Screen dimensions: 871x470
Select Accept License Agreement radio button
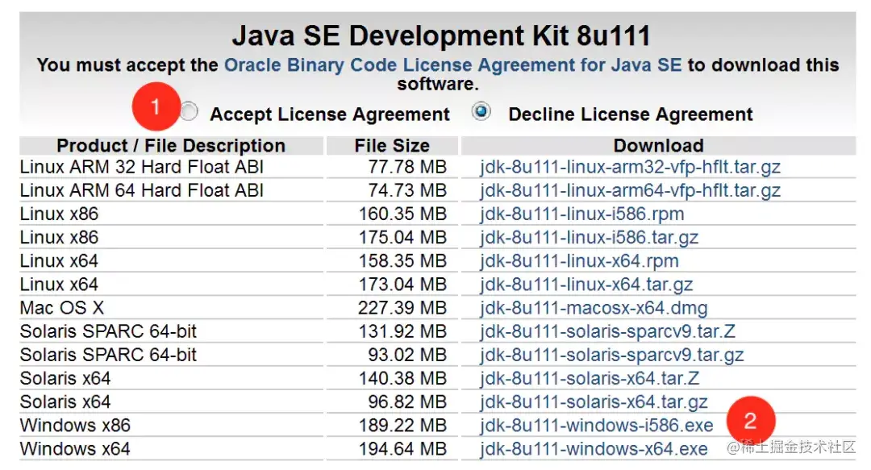click(189, 111)
